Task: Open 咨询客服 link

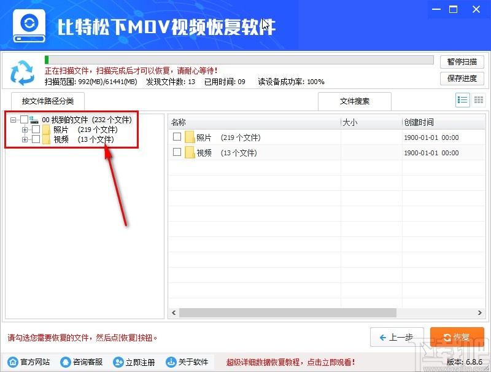Action: coord(88,362)
